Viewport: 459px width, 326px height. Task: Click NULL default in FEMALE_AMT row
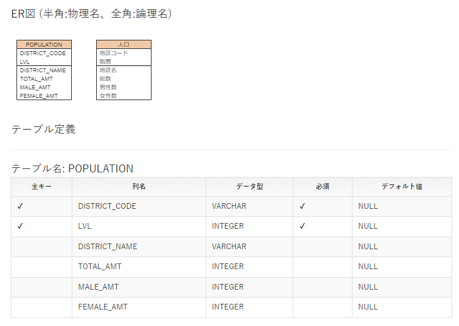coord(368,307)
